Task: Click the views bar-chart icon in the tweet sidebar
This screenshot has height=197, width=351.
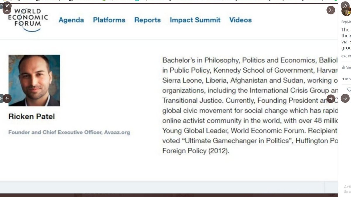Action: [343, 67]
